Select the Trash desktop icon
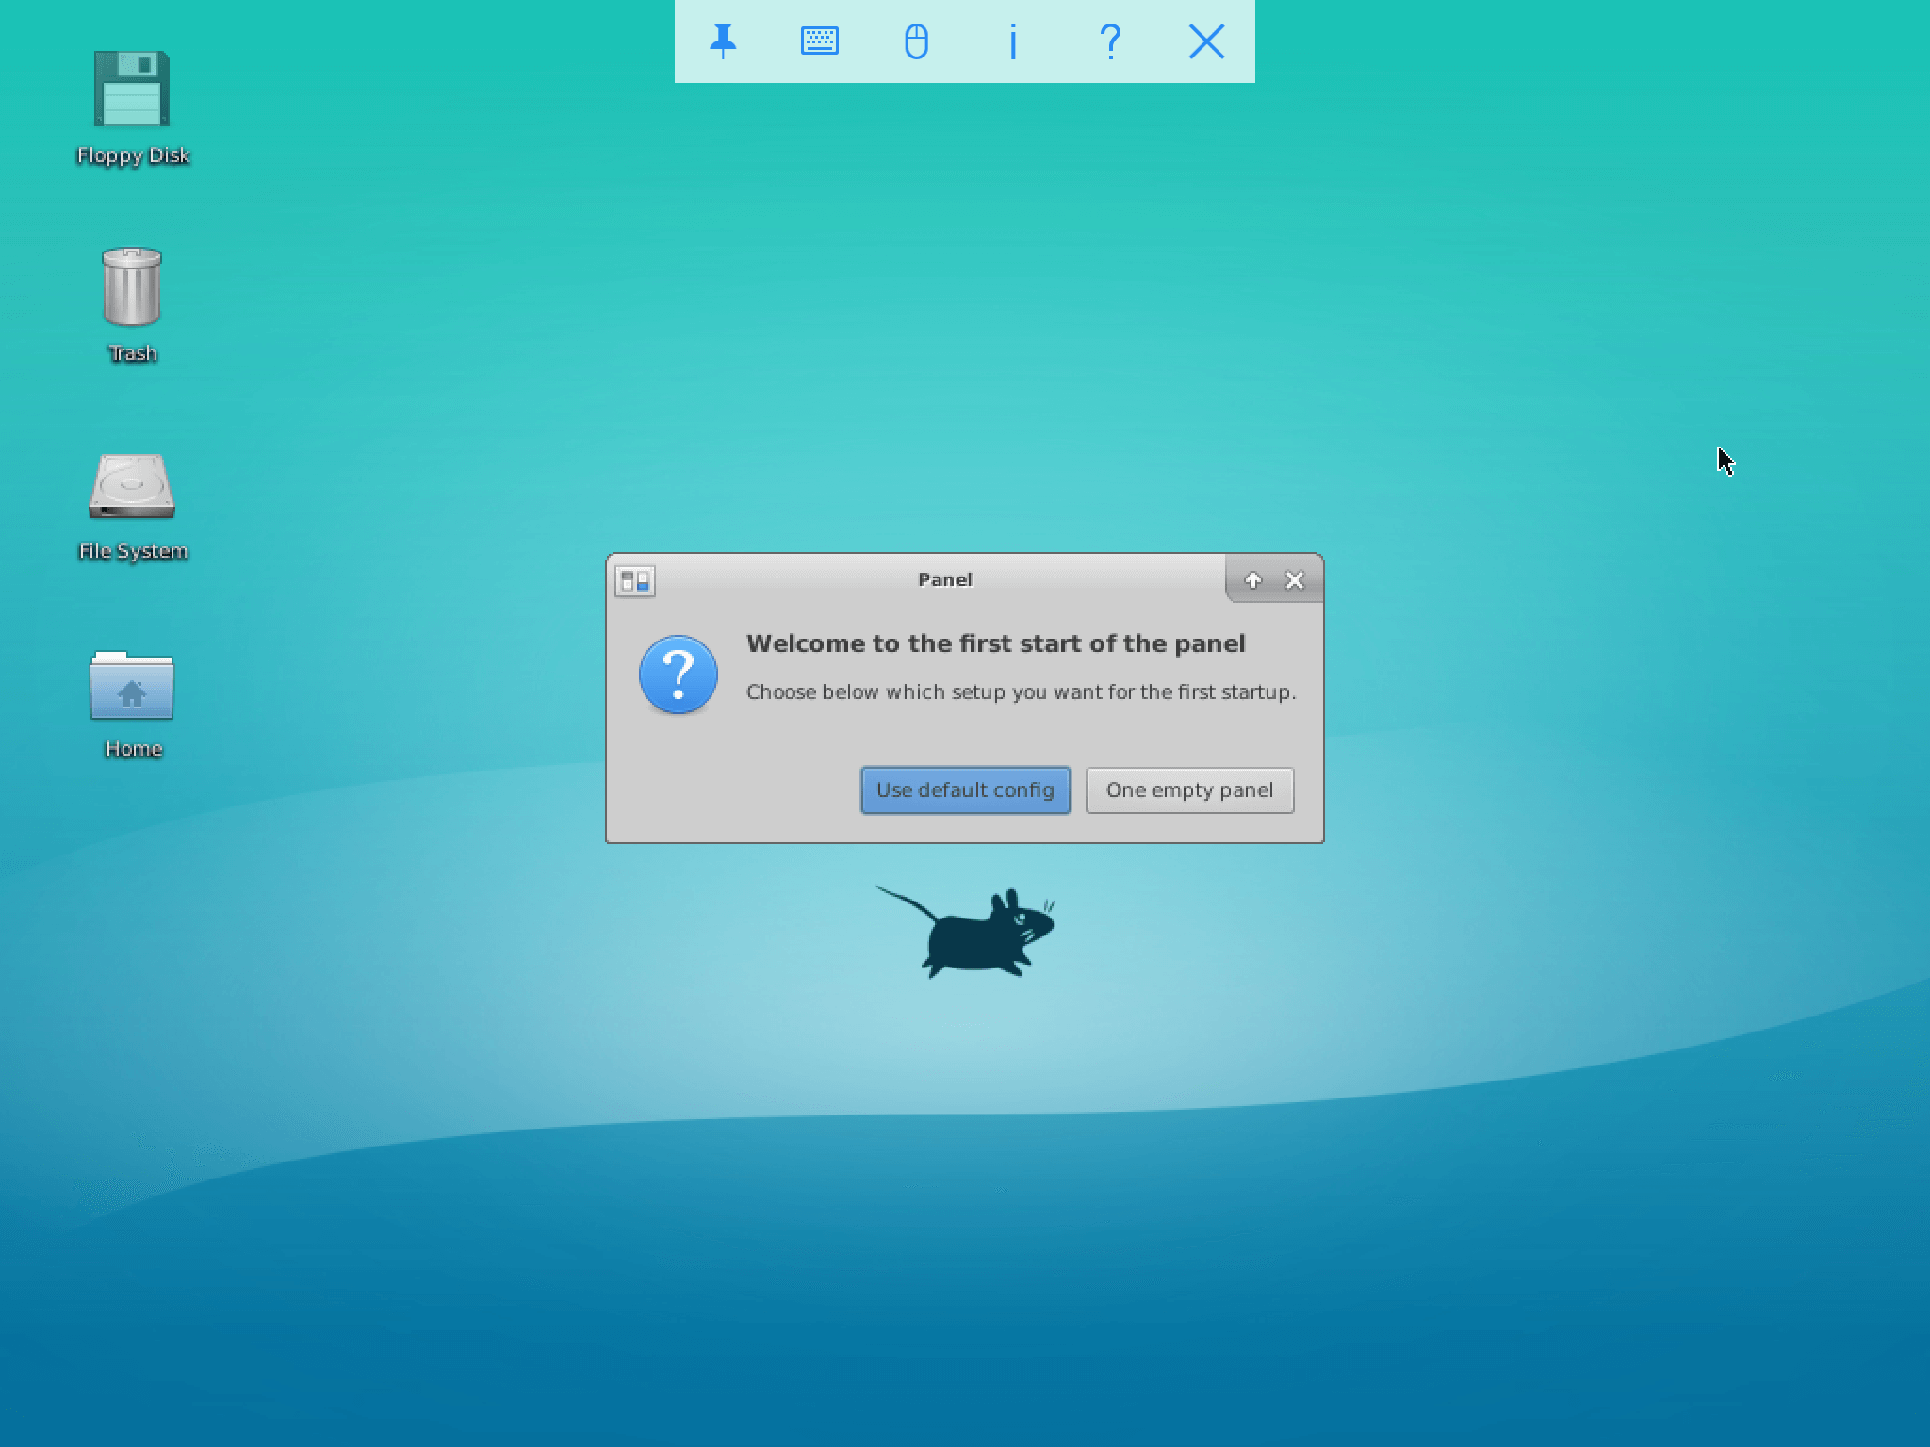Viewport: 1930px width, 1447px height. point(132,286)
